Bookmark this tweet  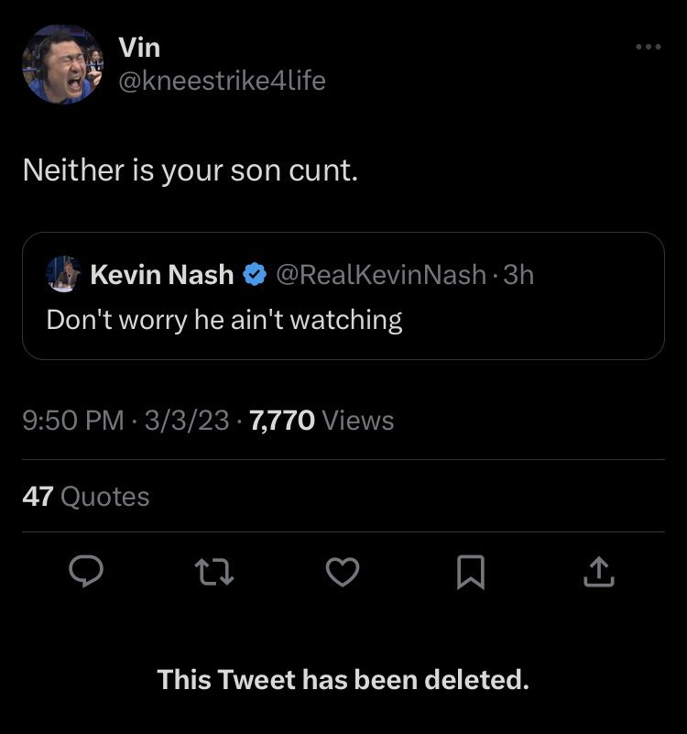click(467, 573)
